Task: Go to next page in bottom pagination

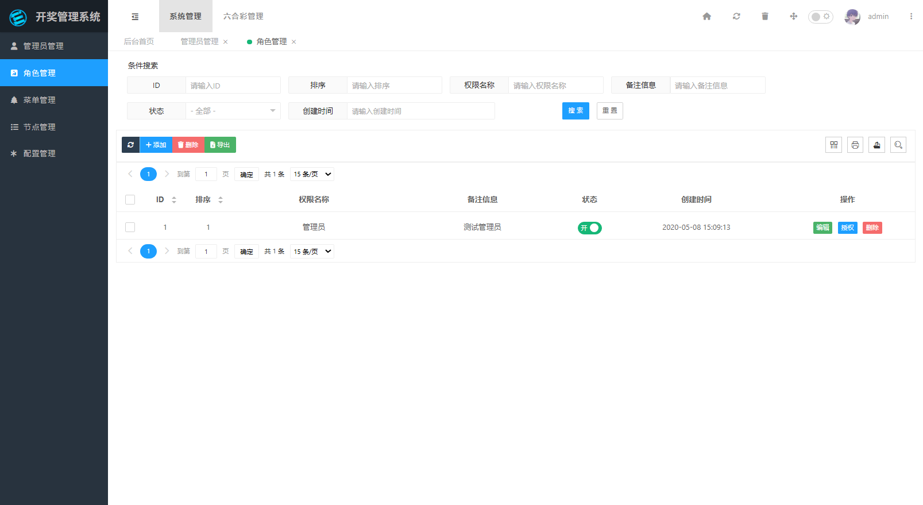Action: (167, 250)
